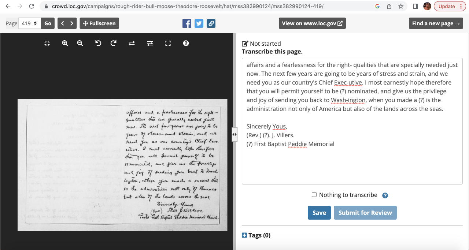Save the transcription
Image resolution: width=469 pixels, height=250 pixels.
[319, 213]
